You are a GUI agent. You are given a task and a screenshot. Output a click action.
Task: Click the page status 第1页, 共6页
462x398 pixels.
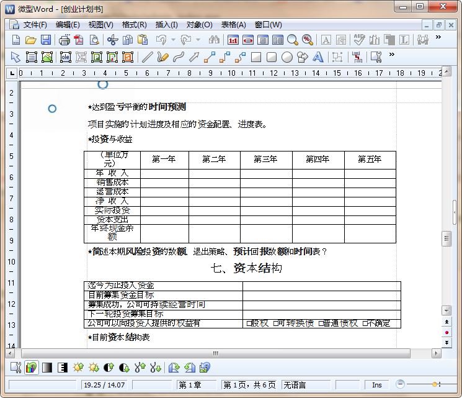(x=249, y=385)
